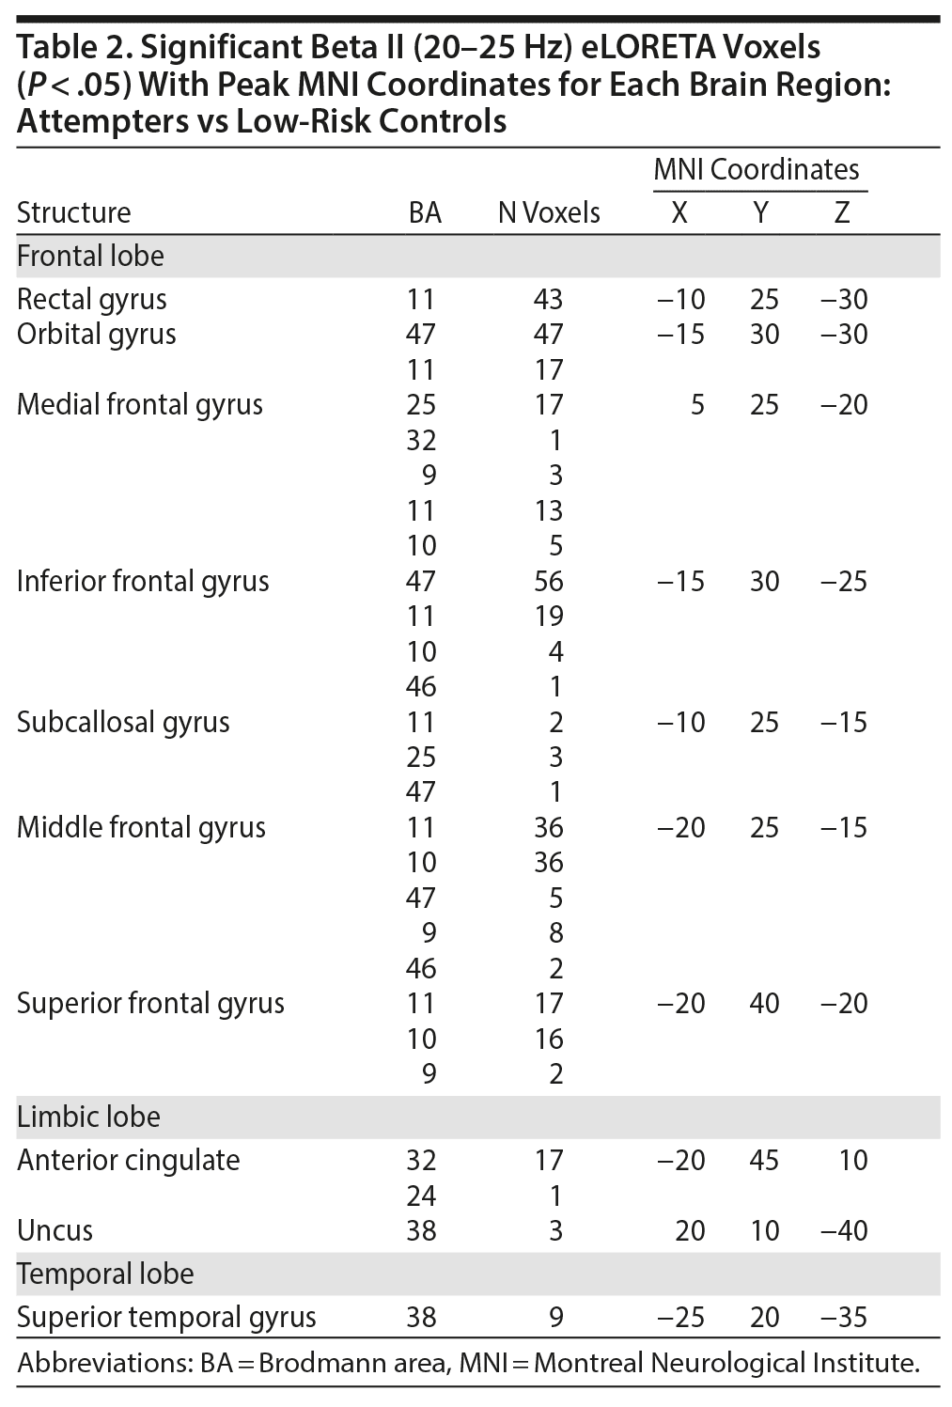Select the Middle frontal gyrus label
Image resolution: width=952 pixels, height=1407 pixels.
pos(141,827)
